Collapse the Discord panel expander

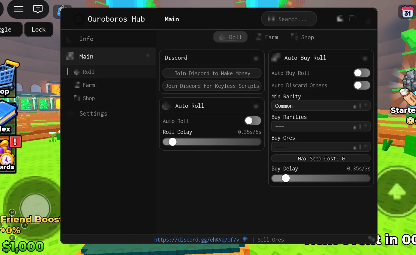(256, 58)
